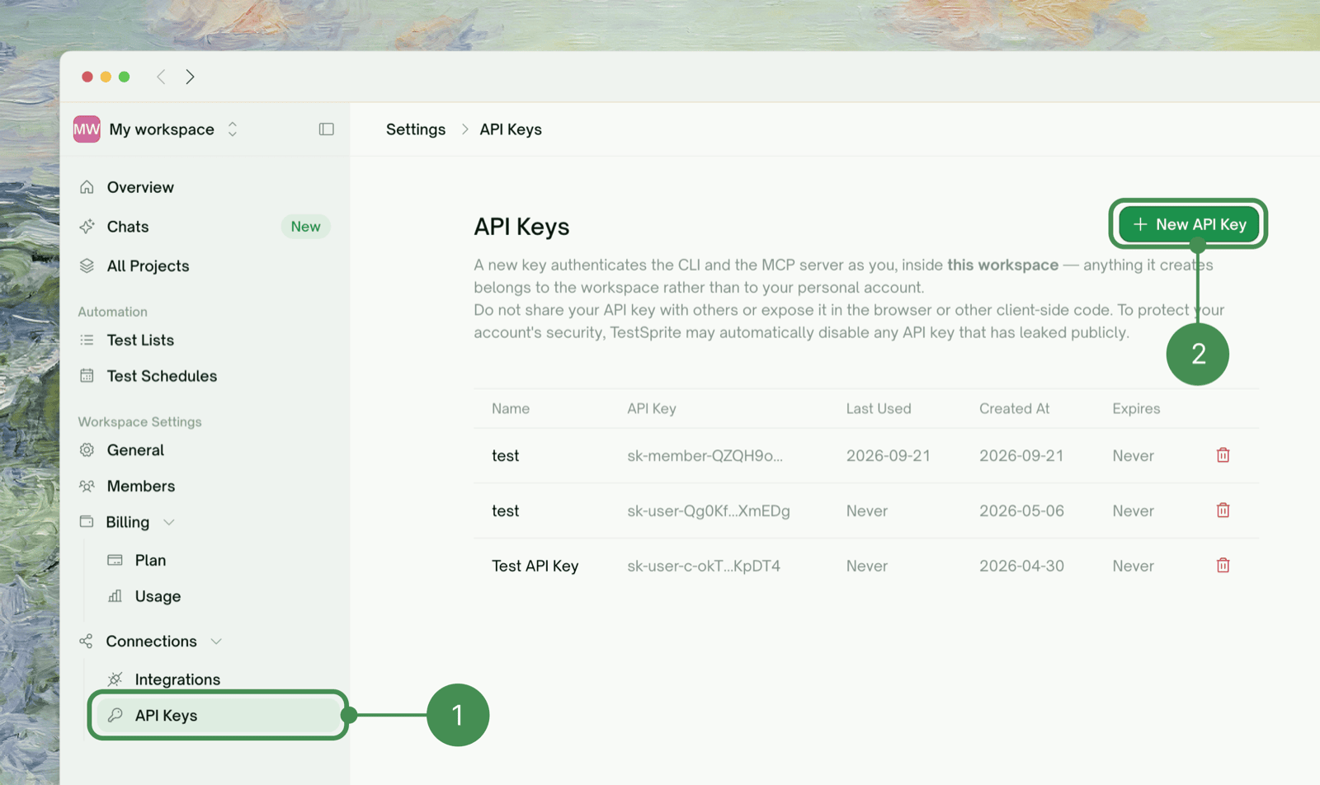The height and width of the screenshot is (785, 1320).
Task: Click the API Keys page heading
Action: point(521,227)
